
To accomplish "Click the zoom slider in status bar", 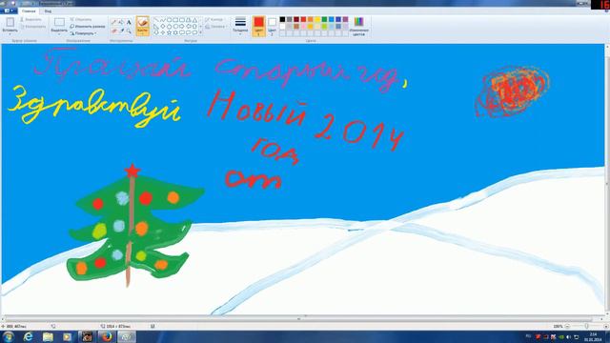I will [x=586, y=326].
